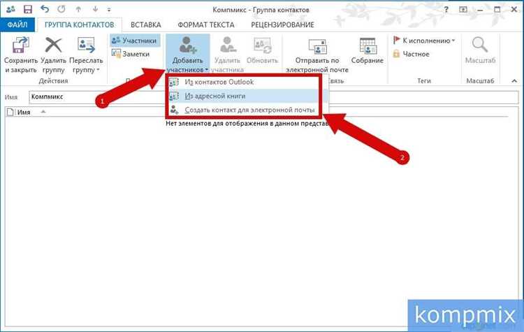Click Отправить по электронной почте

coord(317,55)
